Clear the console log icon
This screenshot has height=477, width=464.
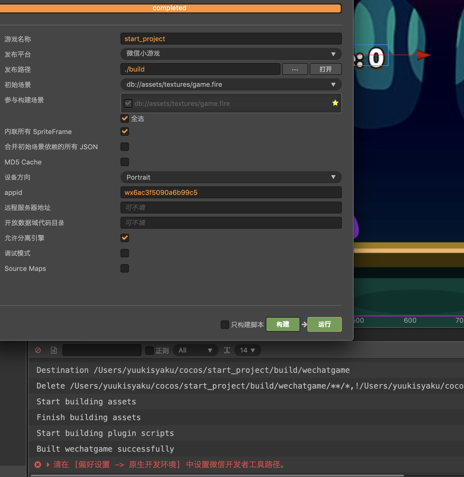coord(38,350)
